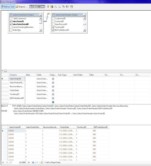Toggle the SQL pane icon
This screenshot has height=166, width=151.
(x=39, y=7)
